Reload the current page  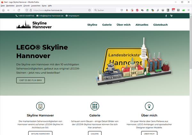click(x=19, y=10)
